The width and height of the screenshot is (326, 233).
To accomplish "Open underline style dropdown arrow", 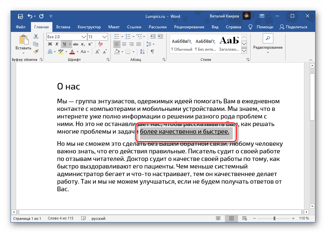I will coord(70,44).
